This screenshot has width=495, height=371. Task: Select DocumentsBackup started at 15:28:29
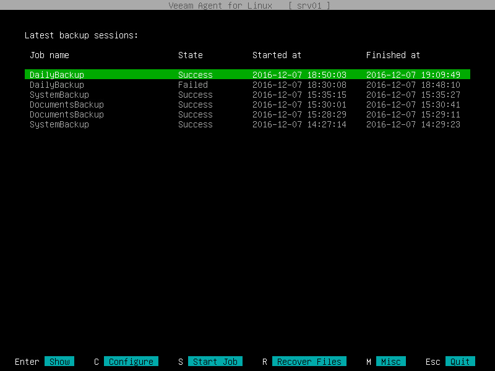tap(247, 114)
